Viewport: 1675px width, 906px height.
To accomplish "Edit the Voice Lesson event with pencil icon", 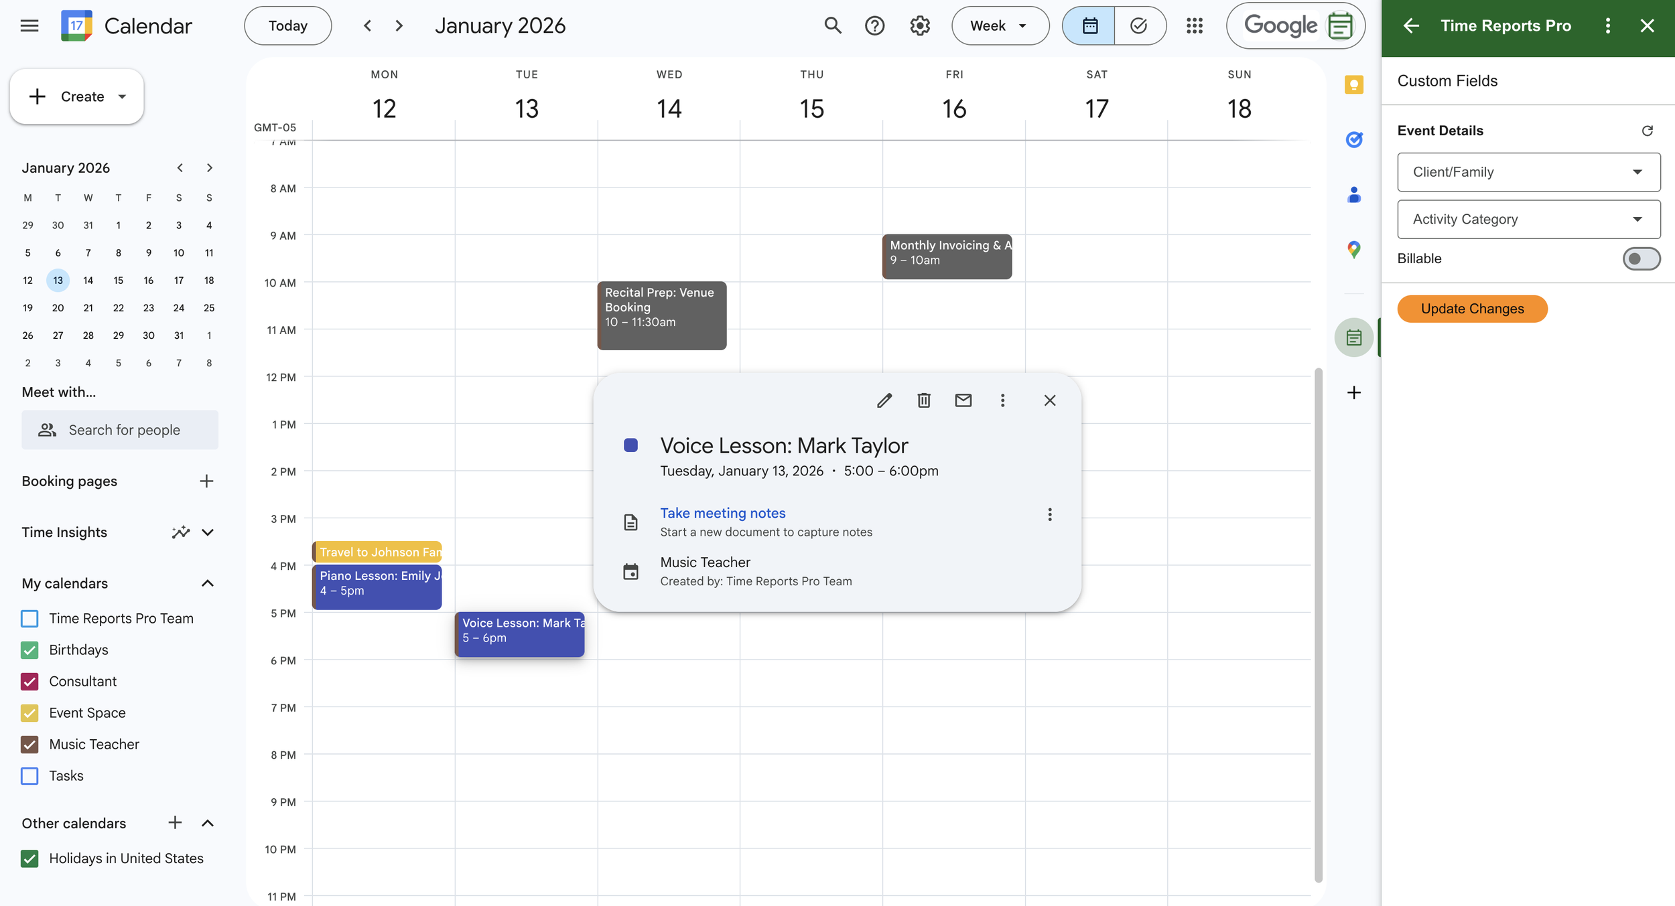I will click(884, 400).
